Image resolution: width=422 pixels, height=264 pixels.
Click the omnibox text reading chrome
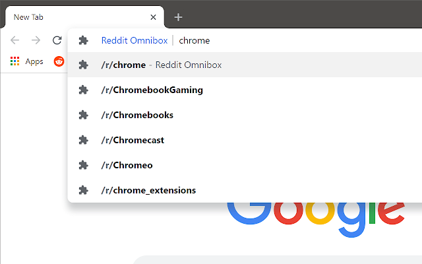point(195,40)
